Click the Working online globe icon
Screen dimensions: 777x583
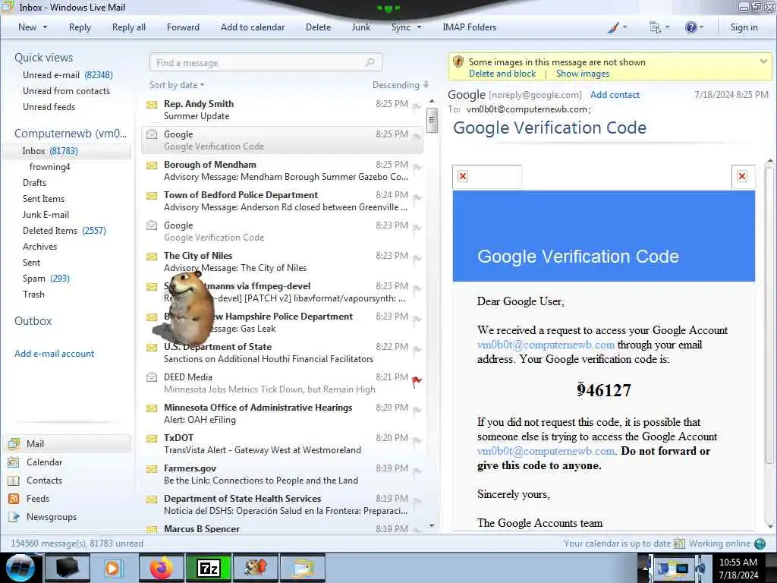click(760, 544)
